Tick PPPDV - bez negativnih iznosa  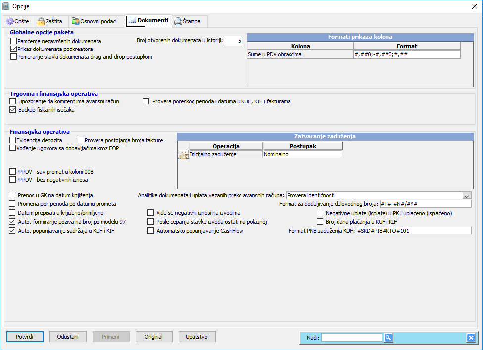click(x=13, y=180)
